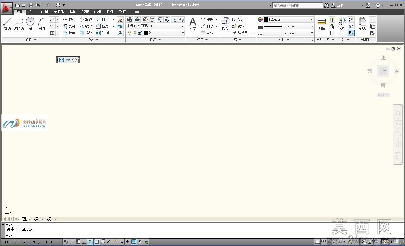The image size is (405, 246).
Task: Toggle polar tracking in status bar
Action: click(x=90, y=241)
